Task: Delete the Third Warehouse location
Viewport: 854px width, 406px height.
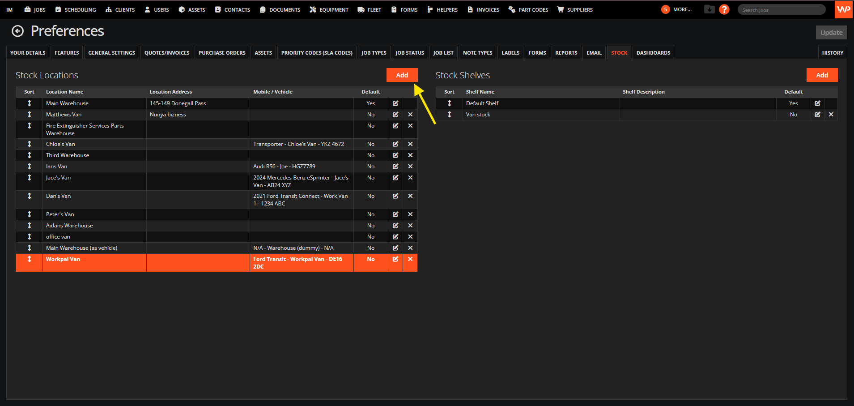Action: pyautogui.click(x=410, y=155)
